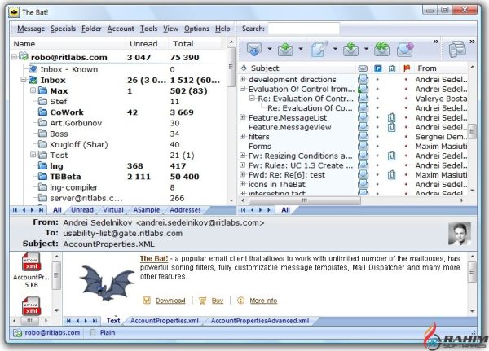This screenshot has height=351, width=489.
Task: Open the AccountProperties.xml viewer tab
Action: (165, 321)
